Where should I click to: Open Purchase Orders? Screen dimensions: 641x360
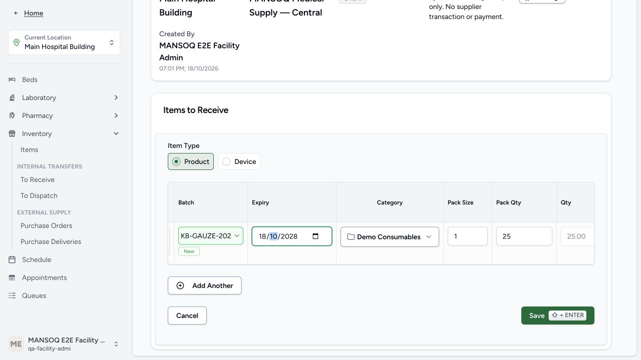(x=47, y=225)
